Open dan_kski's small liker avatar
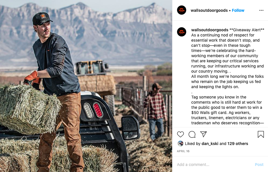This screenshot has height=172, width=268. tap(180, 144)
